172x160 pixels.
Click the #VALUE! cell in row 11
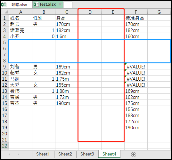[136, 79]
